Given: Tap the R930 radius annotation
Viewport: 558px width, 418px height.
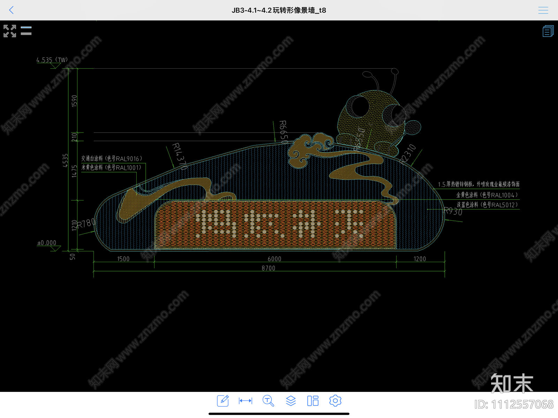Looking at the screenshot, I should [x=453, y=211].
